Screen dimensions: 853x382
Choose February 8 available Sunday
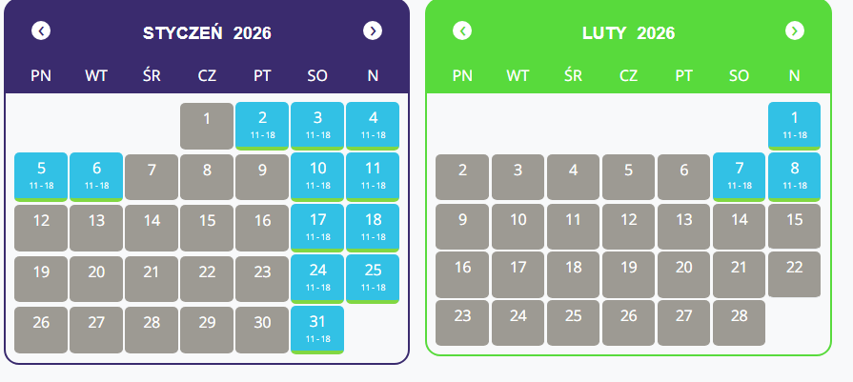tap(794, 175)
